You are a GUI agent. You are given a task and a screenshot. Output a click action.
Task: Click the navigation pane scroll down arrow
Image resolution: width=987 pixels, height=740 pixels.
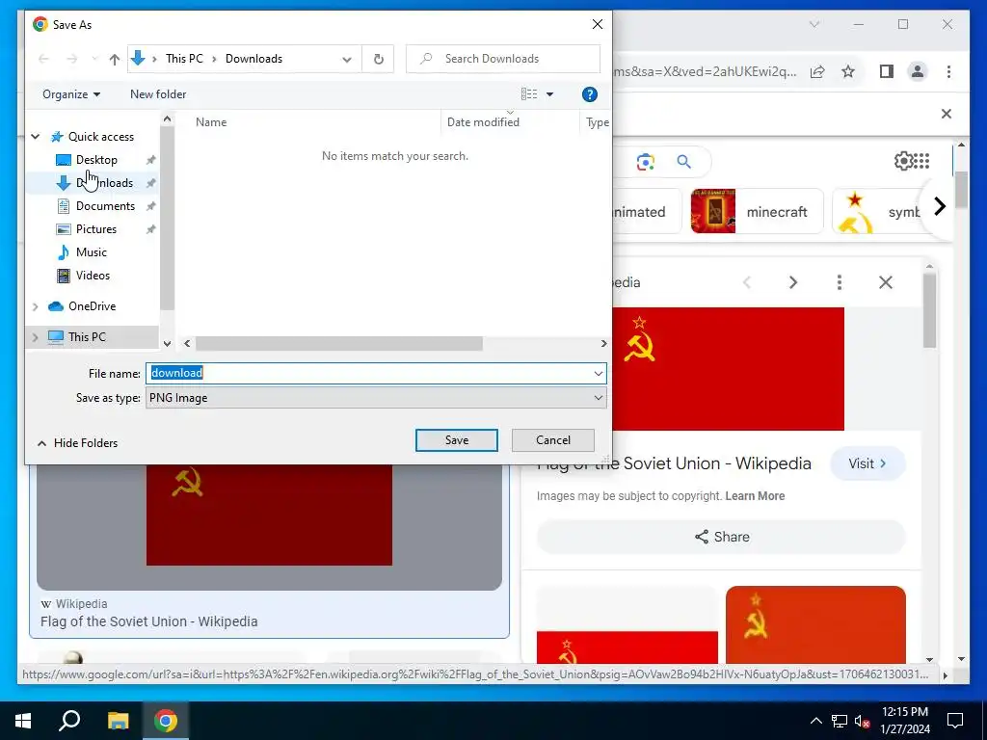click(x=167, y=344)
